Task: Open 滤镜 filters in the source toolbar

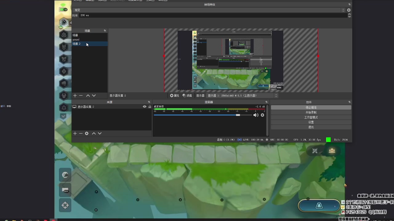Action: point(187,96)
